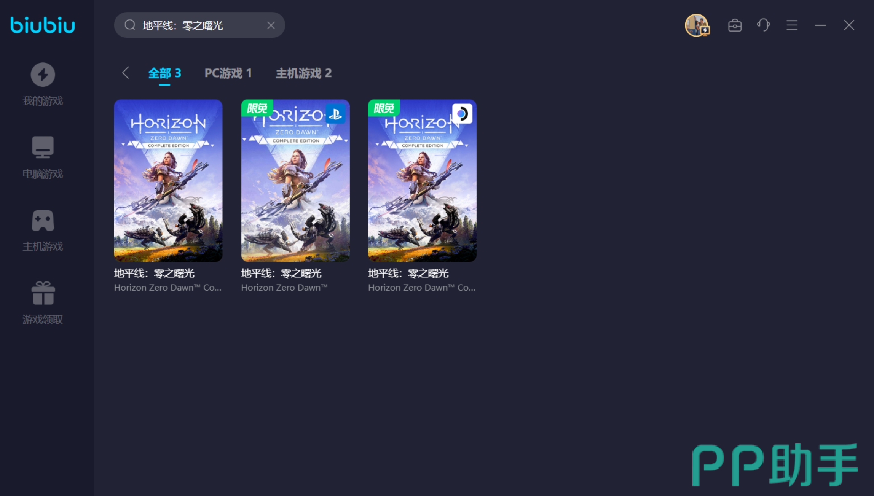Select the PlayStation Horizon Zero Dawn cover
Image resolution: width=874 pixels, height=496 pixels.
(x=295, y=181)
